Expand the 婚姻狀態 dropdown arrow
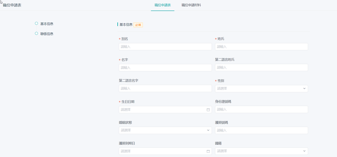The image size is (337, 157). (208, 130)
